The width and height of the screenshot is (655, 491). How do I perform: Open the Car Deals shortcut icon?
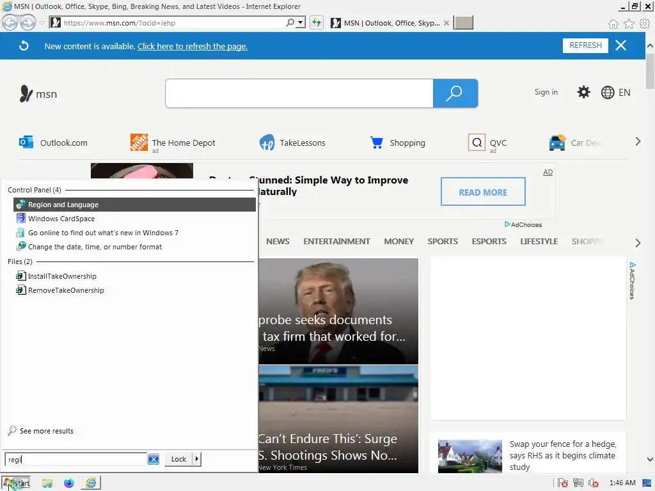pyautogui.click(x=557, y=143)
